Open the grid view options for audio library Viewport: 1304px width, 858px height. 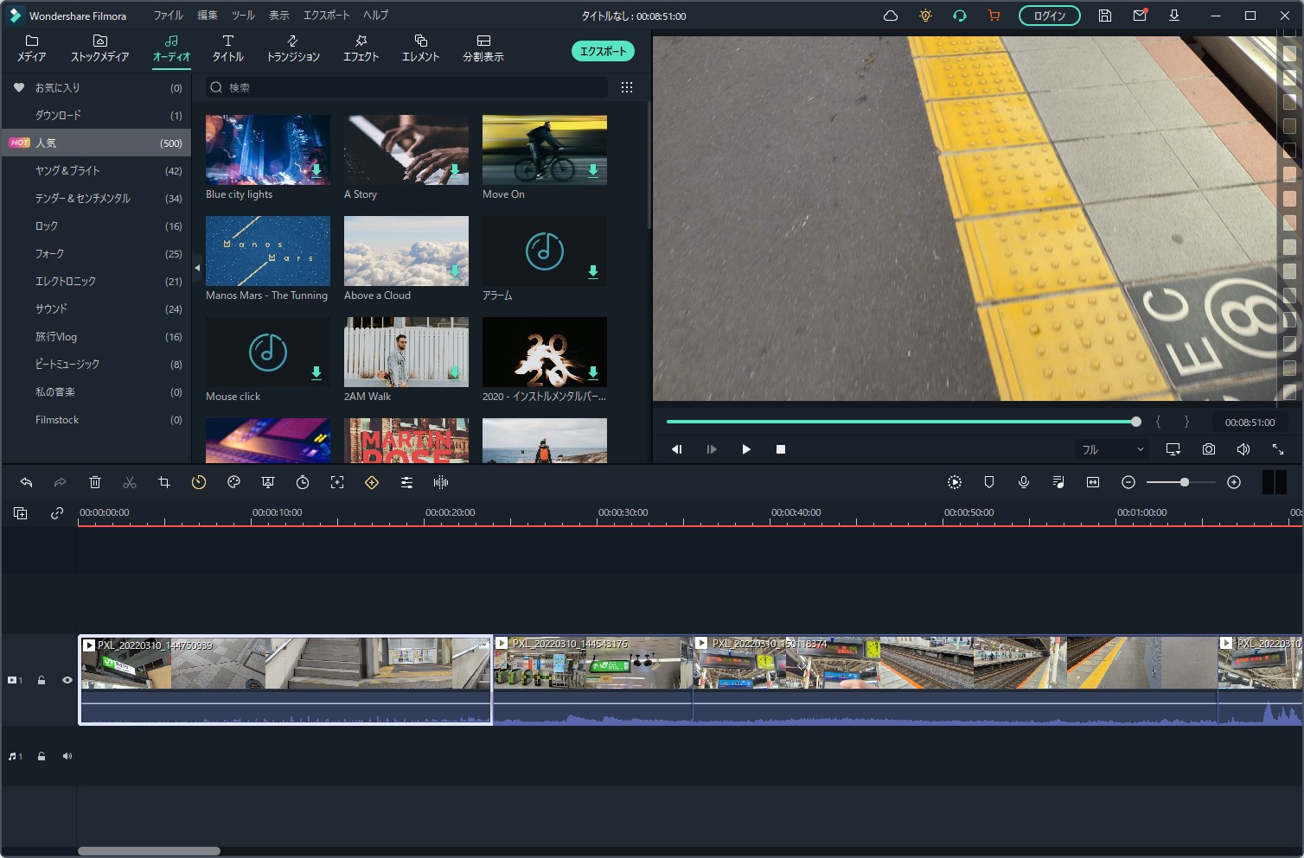627,87
